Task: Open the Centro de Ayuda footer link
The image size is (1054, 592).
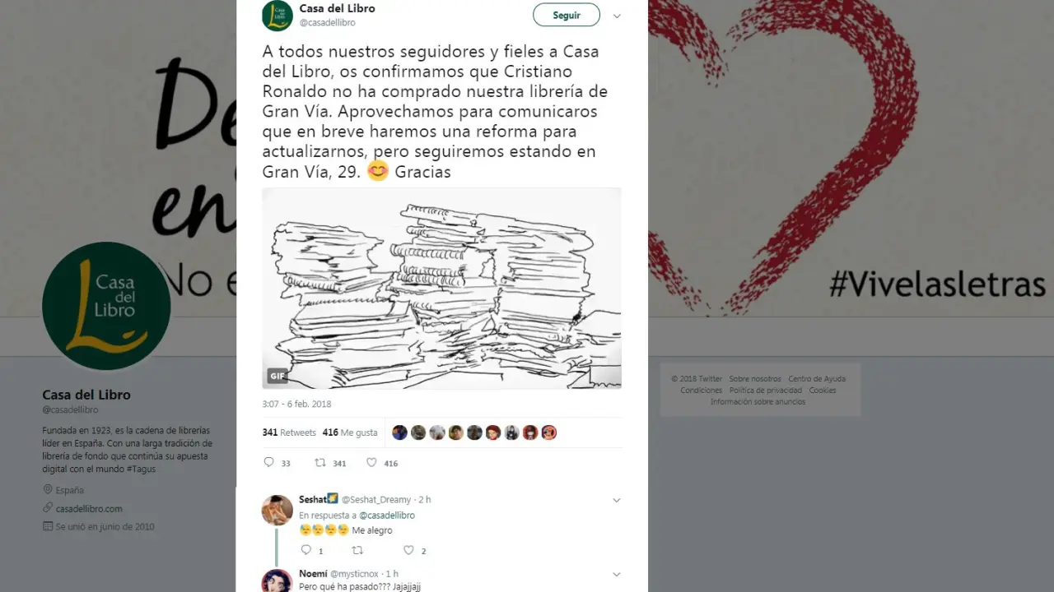Action: (x=817, y=379)
